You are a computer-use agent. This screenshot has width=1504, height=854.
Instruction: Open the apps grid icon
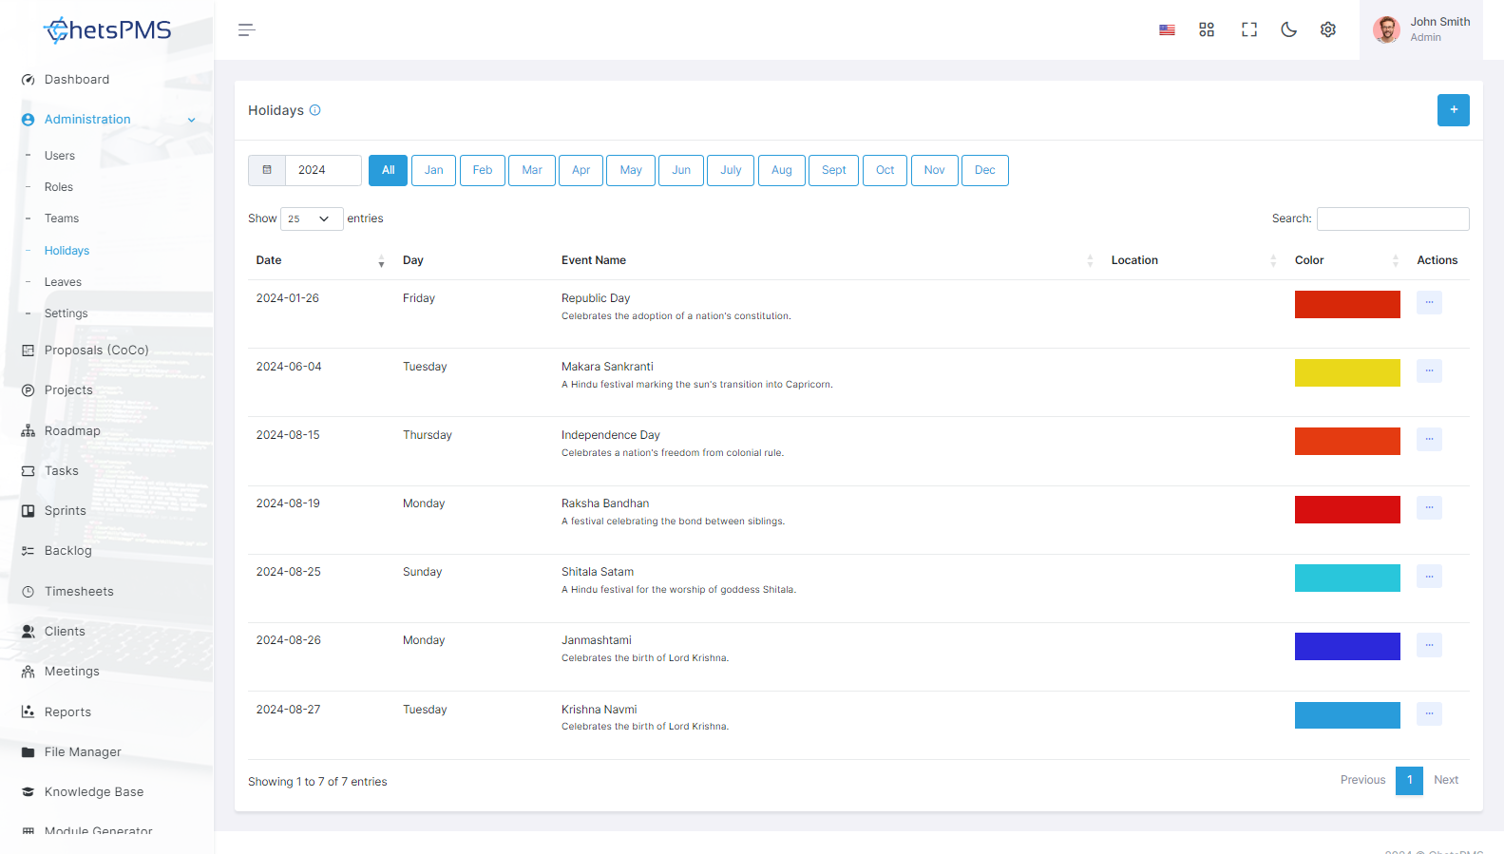coord(1207,30)
